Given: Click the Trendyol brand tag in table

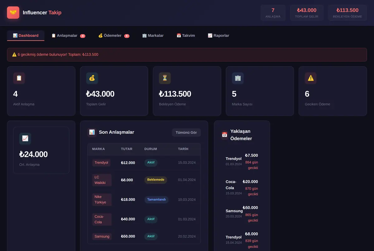Looking at the screenshot, I should click(101, 163).
